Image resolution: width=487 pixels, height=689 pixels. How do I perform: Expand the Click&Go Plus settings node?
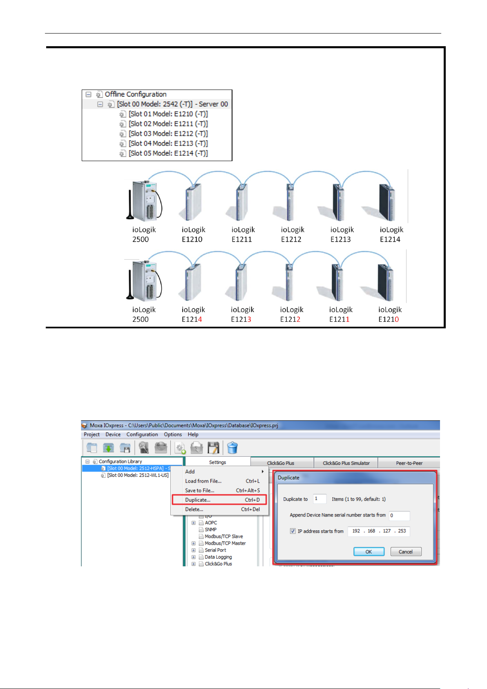(x=194, y=564)
